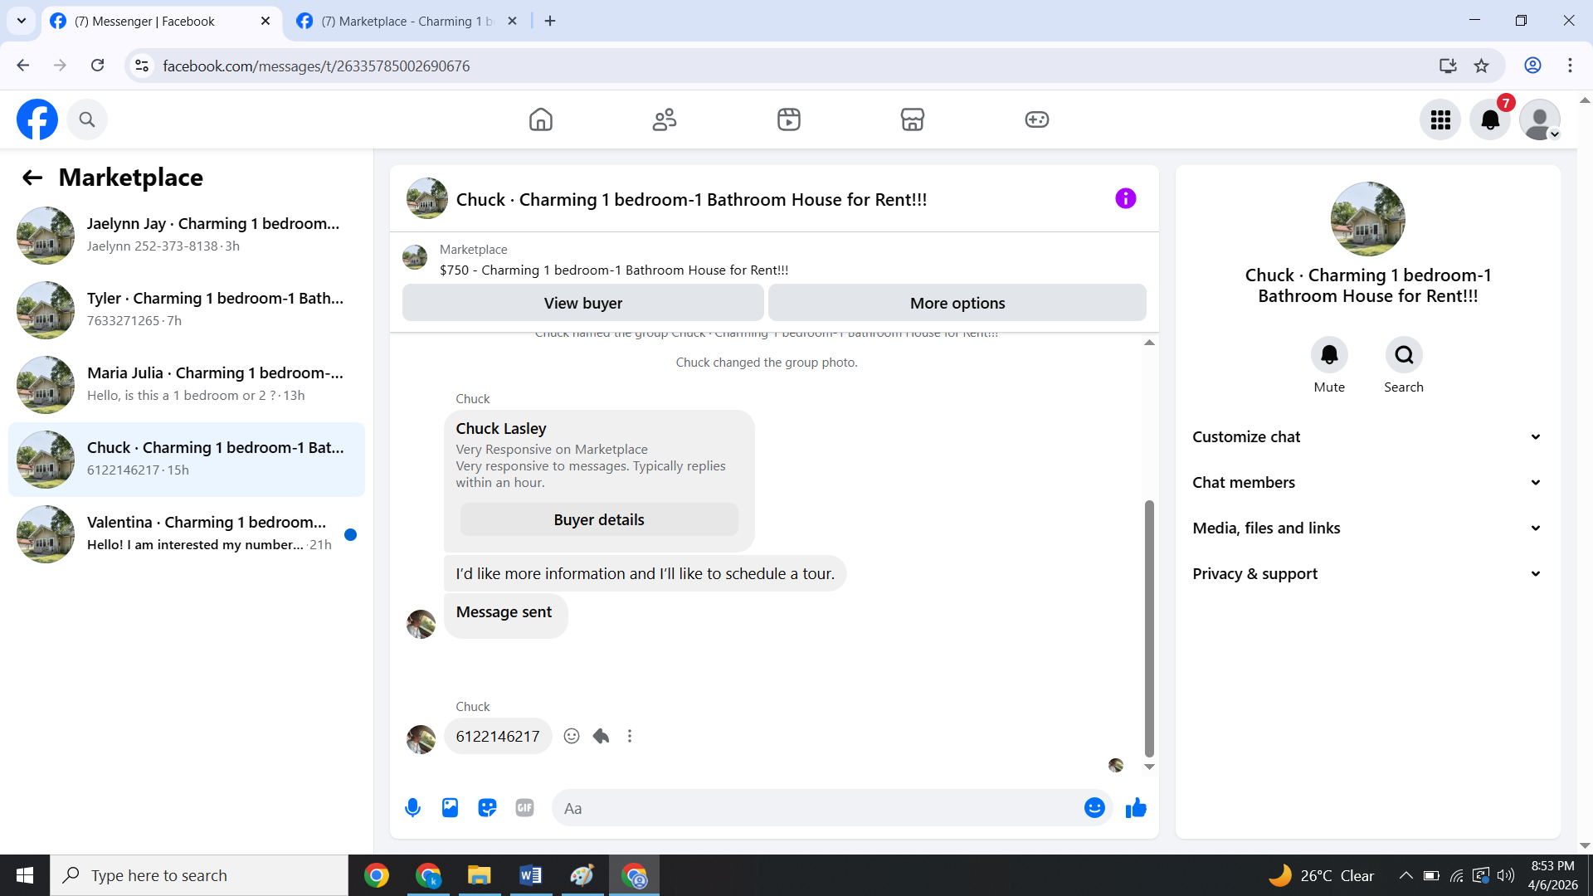
Task: Click the View buyer button
Action: pyautogui.click(x=582, y=303)
